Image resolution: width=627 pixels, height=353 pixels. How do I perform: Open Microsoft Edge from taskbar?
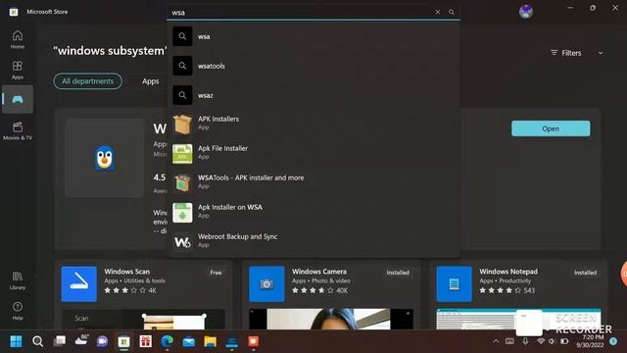[168, 341]
